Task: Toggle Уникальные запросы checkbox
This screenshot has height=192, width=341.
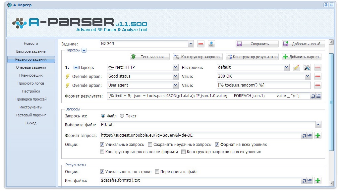Action: (x=102, y=144)
